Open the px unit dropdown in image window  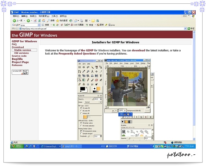click(x=116, y=111)
